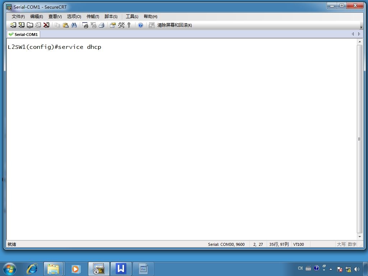
Task: Open Find with the binoculars icon
Action: point(74,25)
